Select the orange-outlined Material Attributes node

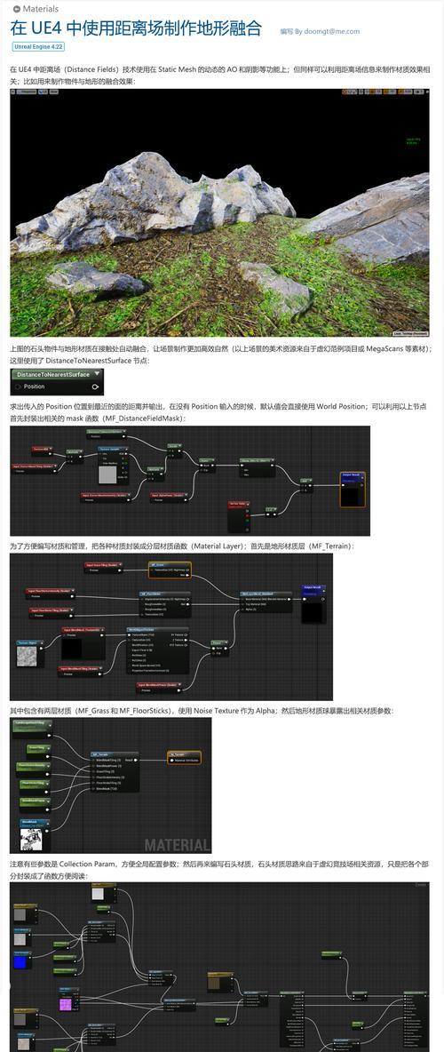tap(184, 758)
